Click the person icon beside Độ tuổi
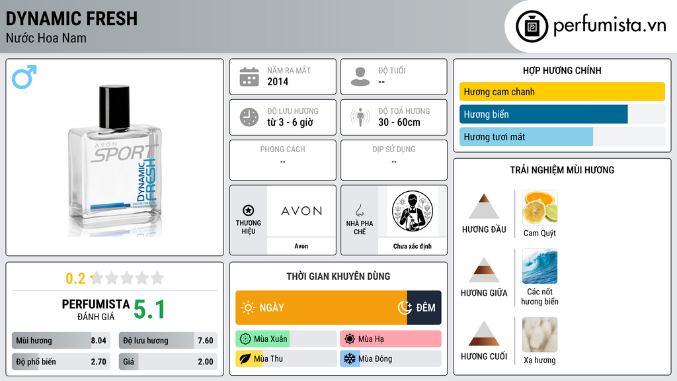Image resolution: width=677 pixels, height=381 pixels. tap(360, 77)
